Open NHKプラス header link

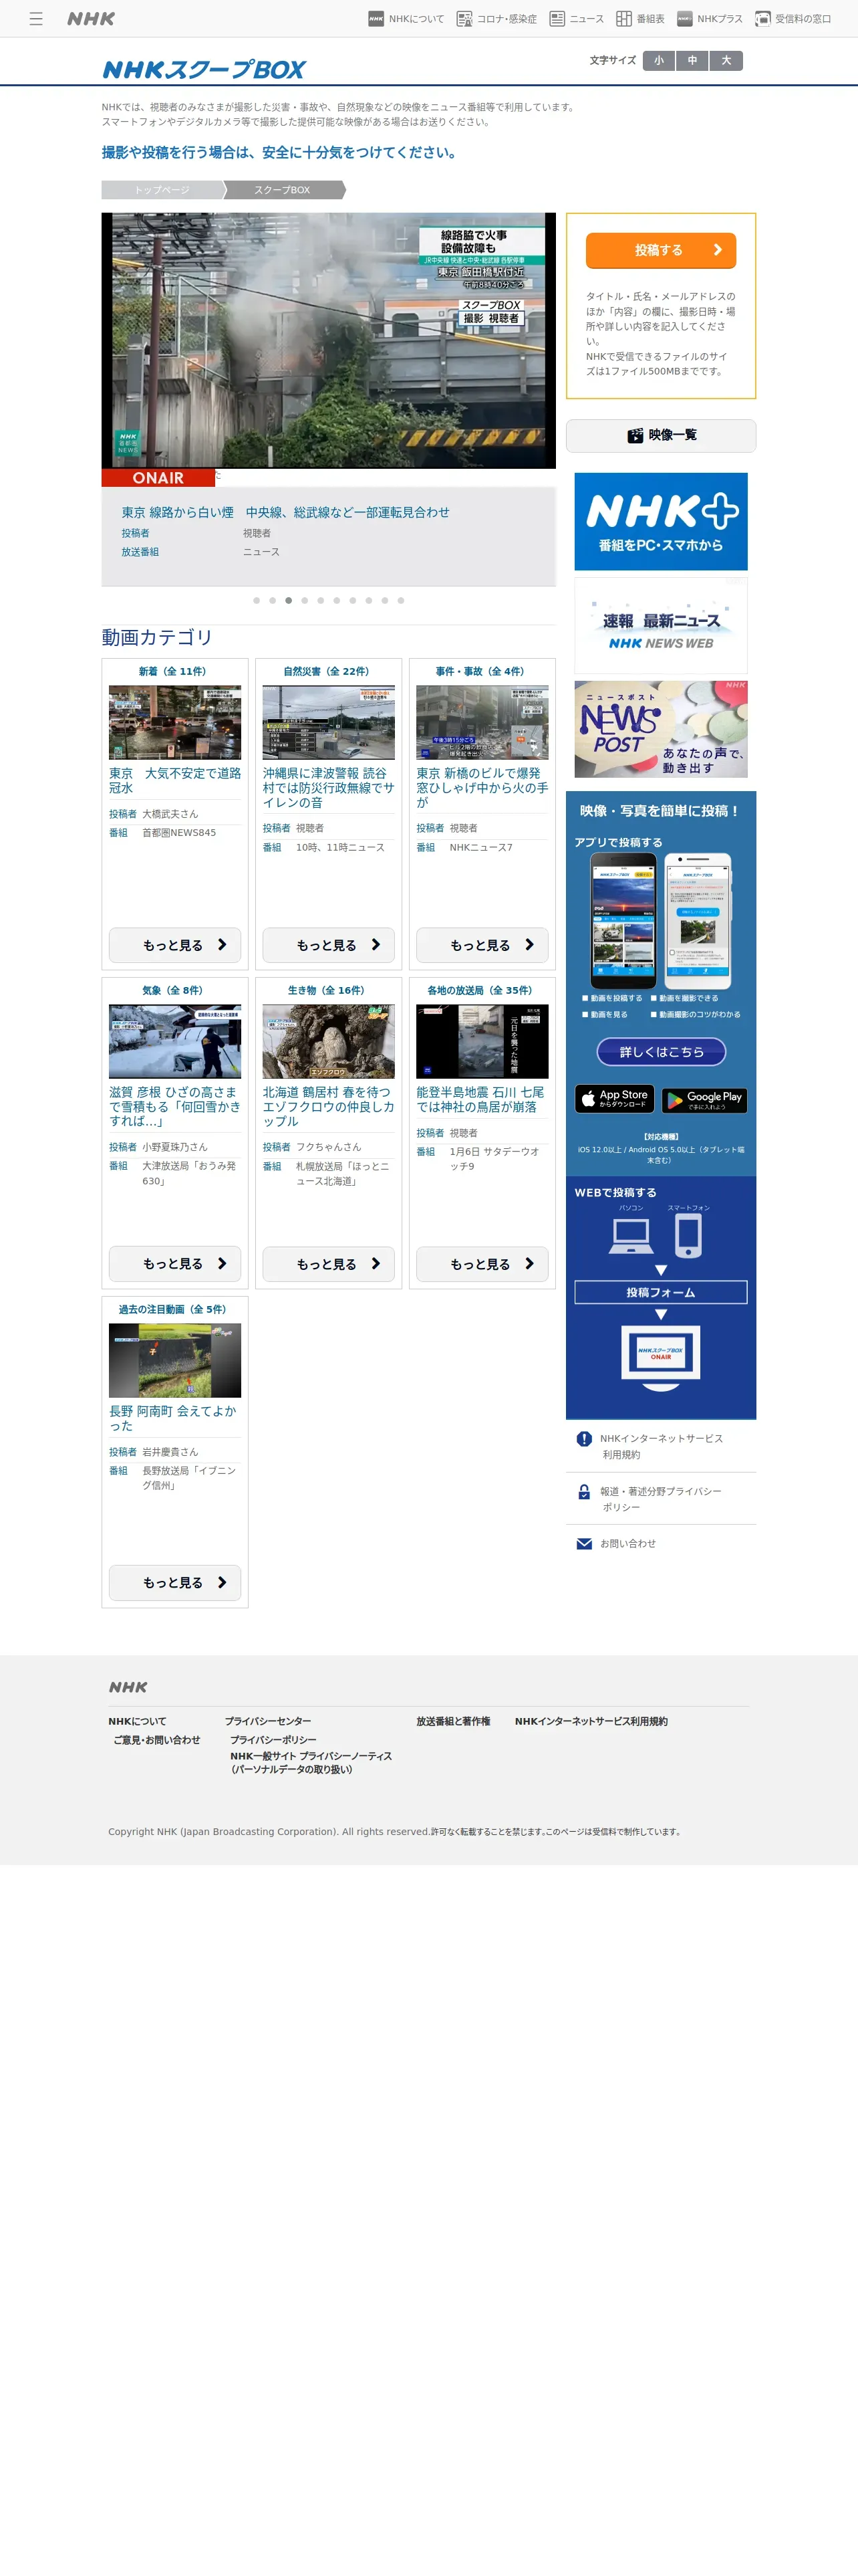coord(710,18)
